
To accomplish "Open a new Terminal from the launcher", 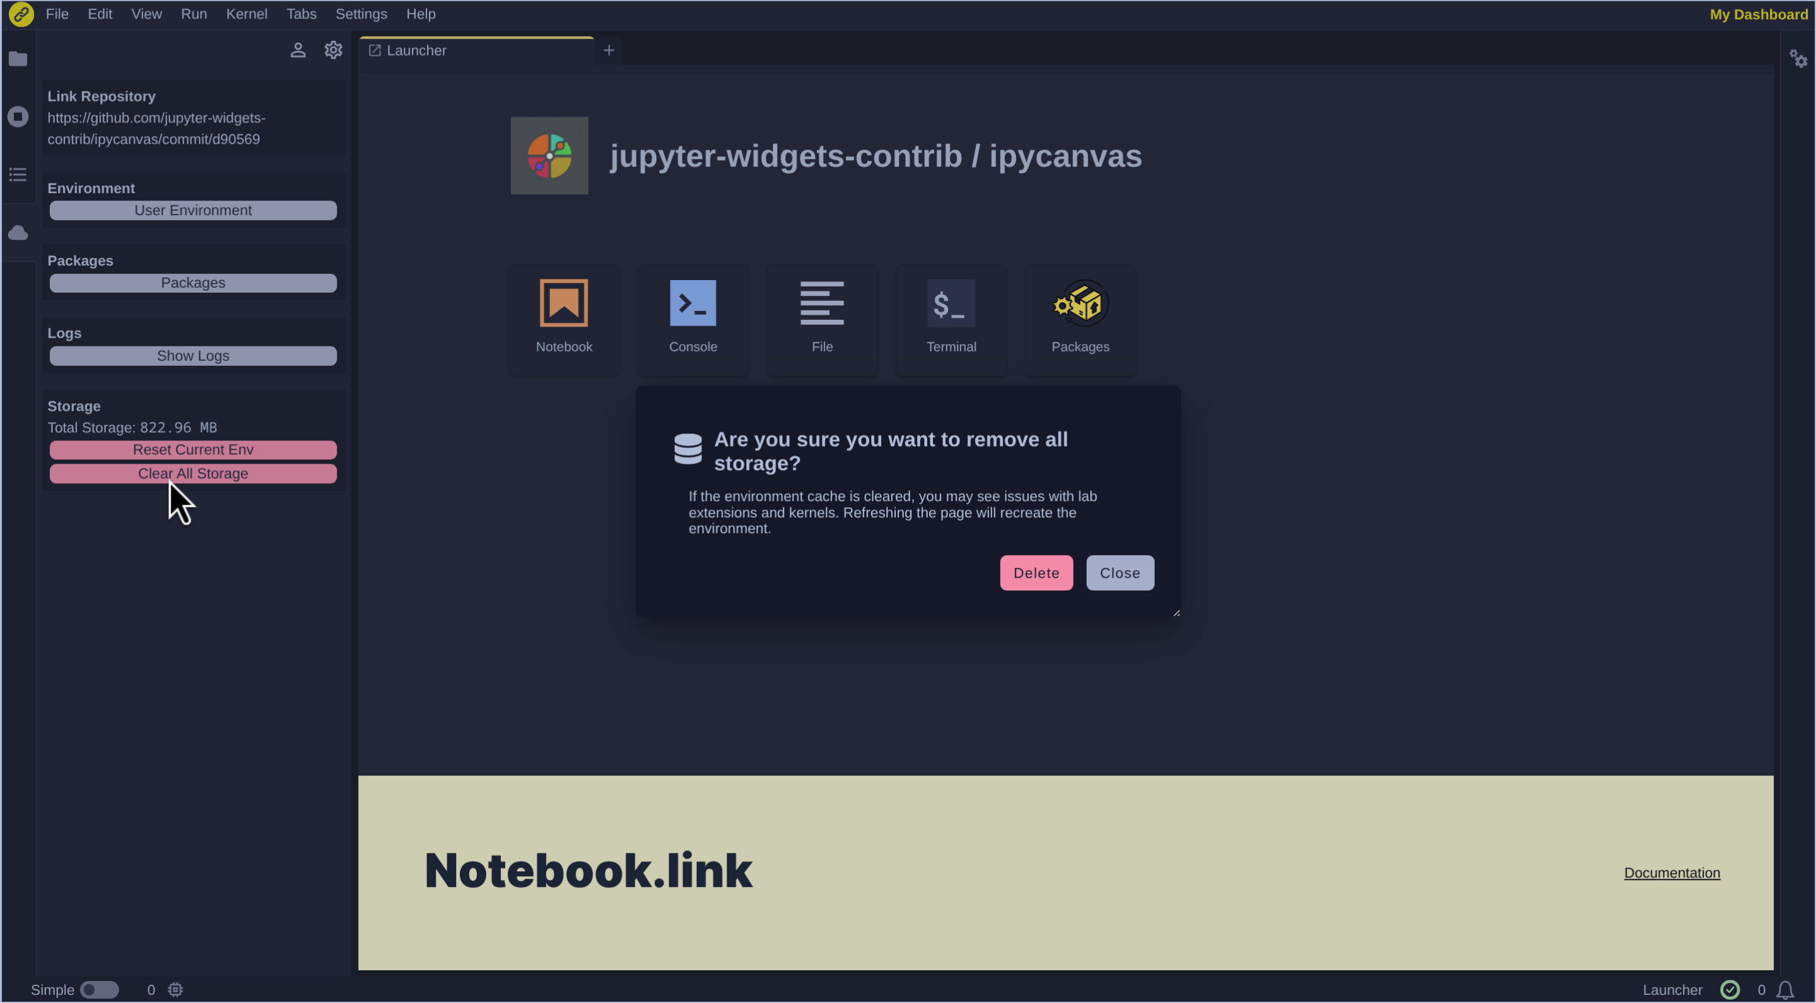I will [951, 319].
